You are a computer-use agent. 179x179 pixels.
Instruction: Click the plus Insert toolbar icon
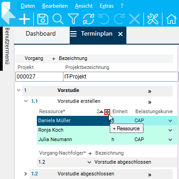coord(24,19)
